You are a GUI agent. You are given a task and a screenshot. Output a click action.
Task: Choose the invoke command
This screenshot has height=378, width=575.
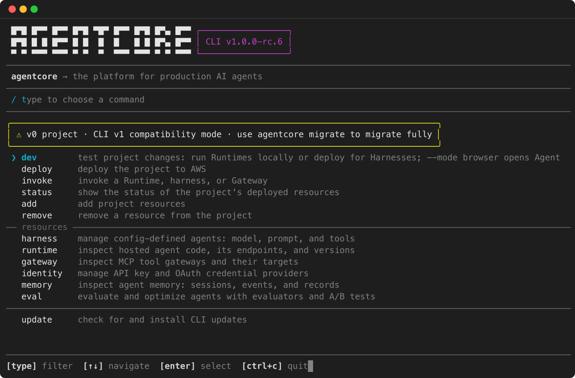click(x=37, y=181)
